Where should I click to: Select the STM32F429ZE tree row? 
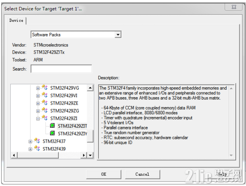coord(64,103)
